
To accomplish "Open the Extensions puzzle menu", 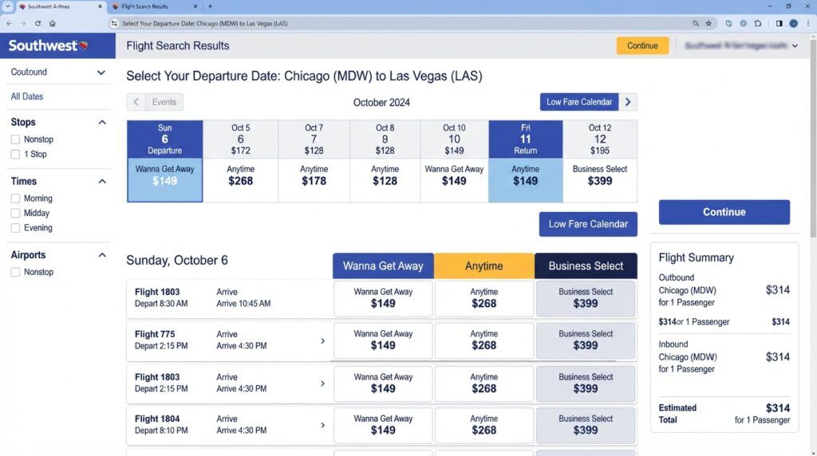I will (758, 23).
